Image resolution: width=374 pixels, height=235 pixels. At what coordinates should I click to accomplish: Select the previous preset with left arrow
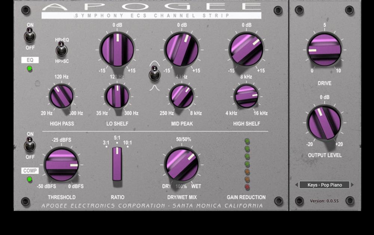point(297,185)
